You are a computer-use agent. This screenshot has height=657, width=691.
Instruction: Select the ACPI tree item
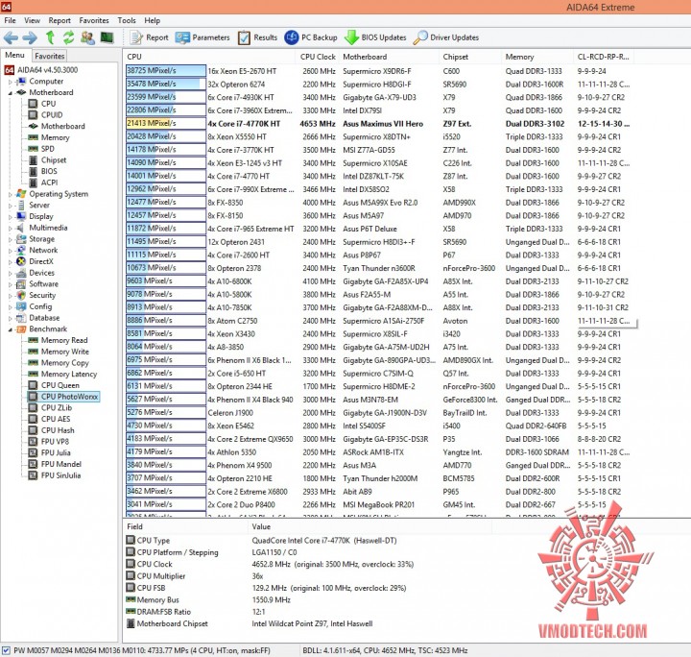click(43, 182)
